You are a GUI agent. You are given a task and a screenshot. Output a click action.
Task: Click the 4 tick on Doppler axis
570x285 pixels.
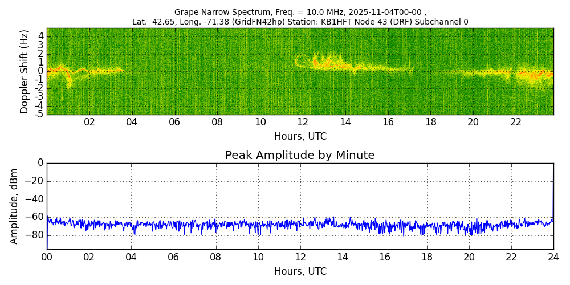[x=41, y=35]
